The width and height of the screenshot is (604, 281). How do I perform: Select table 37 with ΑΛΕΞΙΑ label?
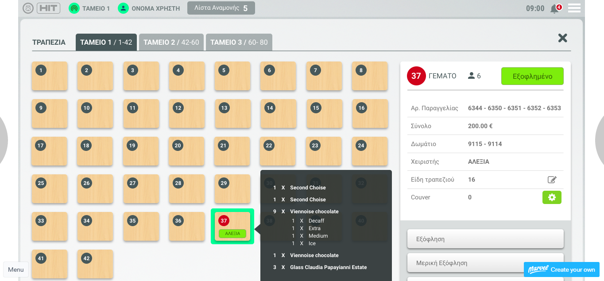click(x=232, y=226)
